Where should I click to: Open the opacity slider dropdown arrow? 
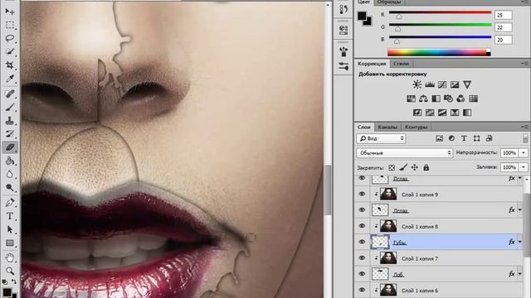[x=524, y=152]
